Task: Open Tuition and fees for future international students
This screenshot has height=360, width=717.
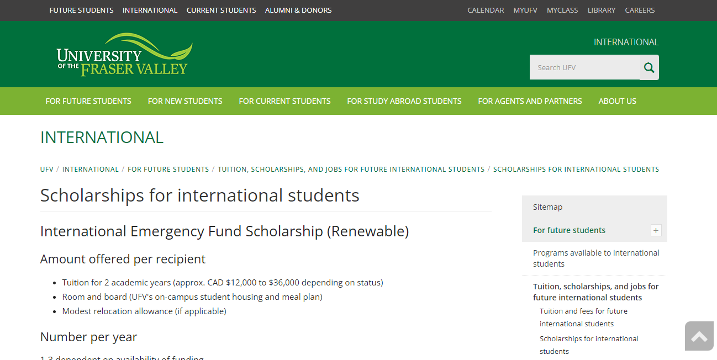Action: (583, 317)
